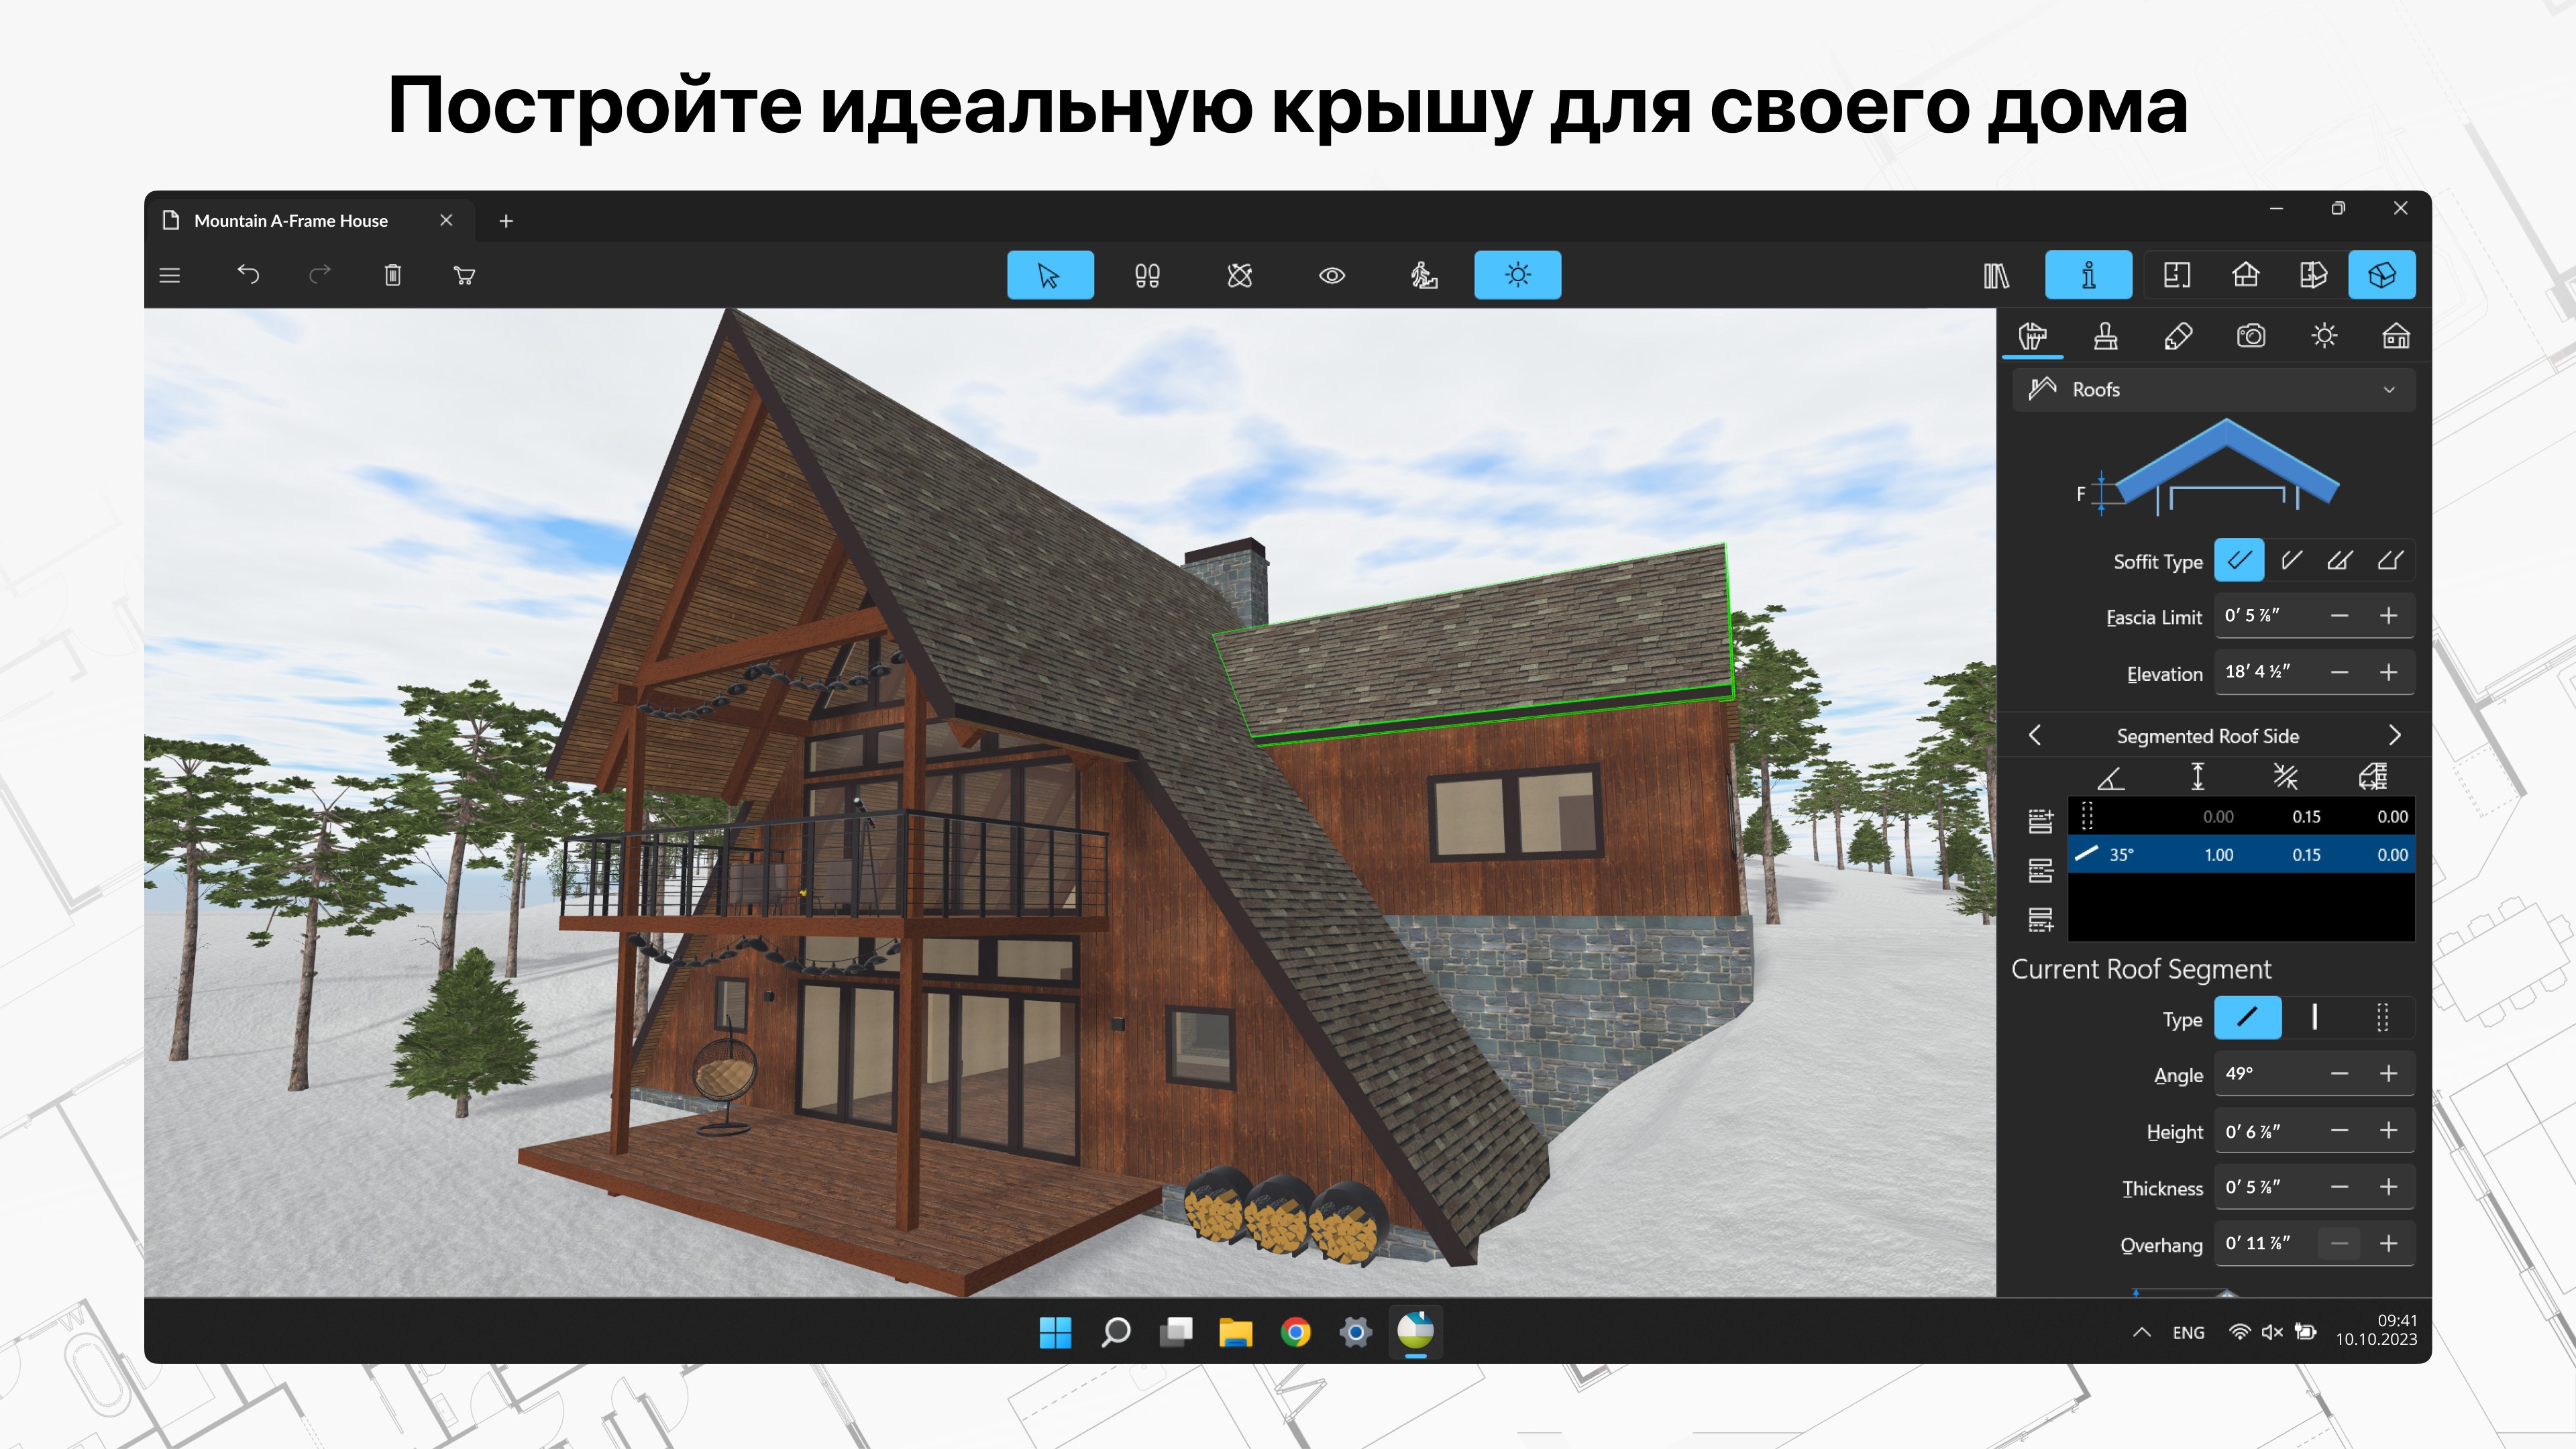The image size is (2576, 1449).
Task: Click the figure/mannequin tool icon
Action: [x=1422, y=276]
